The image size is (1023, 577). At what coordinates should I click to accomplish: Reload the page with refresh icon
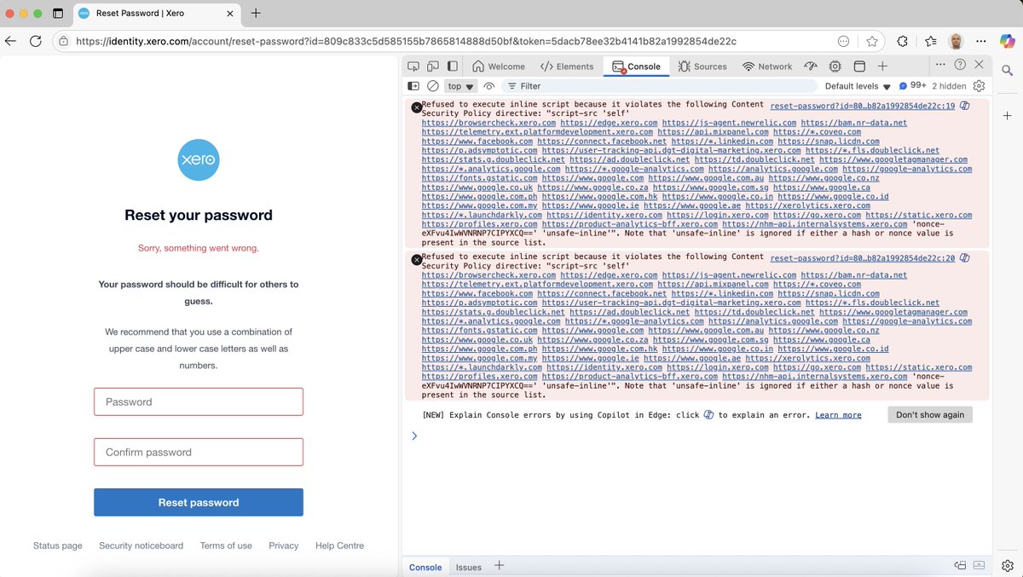tap(35, 41)
